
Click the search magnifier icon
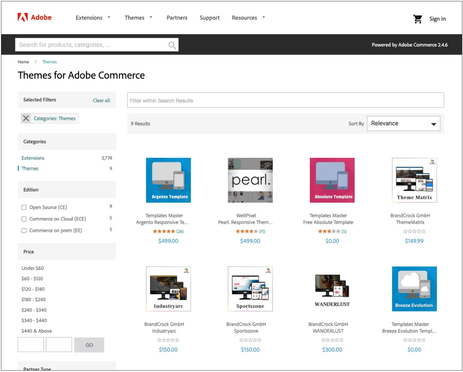pos(172,45)
